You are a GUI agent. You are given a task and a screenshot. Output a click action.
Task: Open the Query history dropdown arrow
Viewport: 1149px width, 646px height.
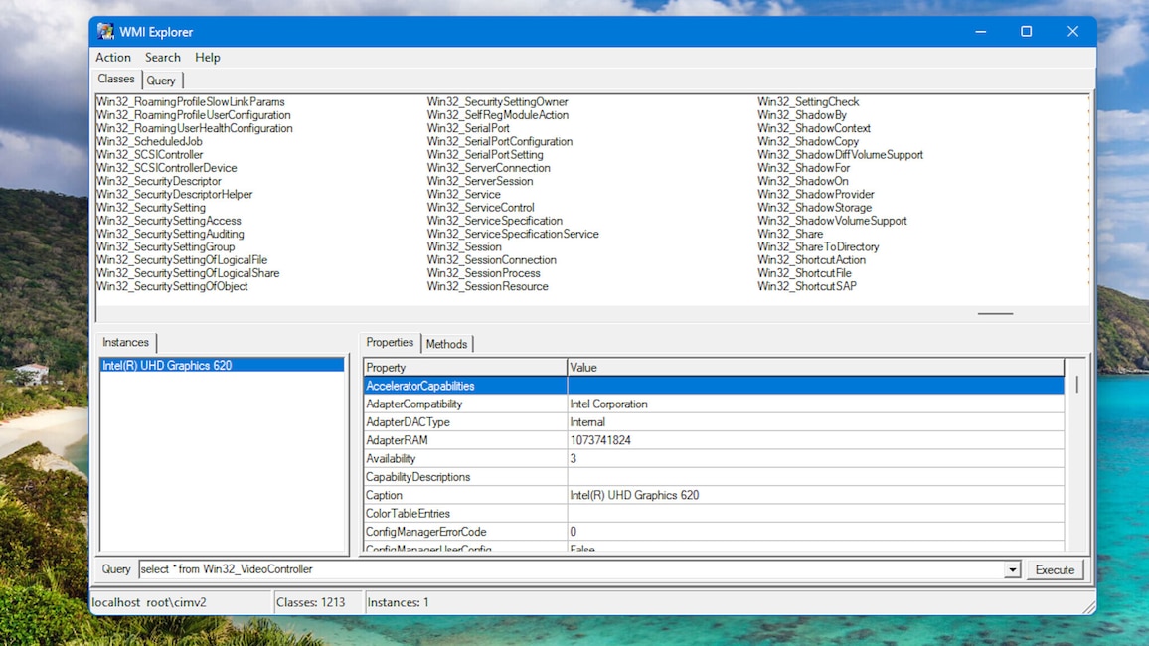click(x=1012, y=569)
